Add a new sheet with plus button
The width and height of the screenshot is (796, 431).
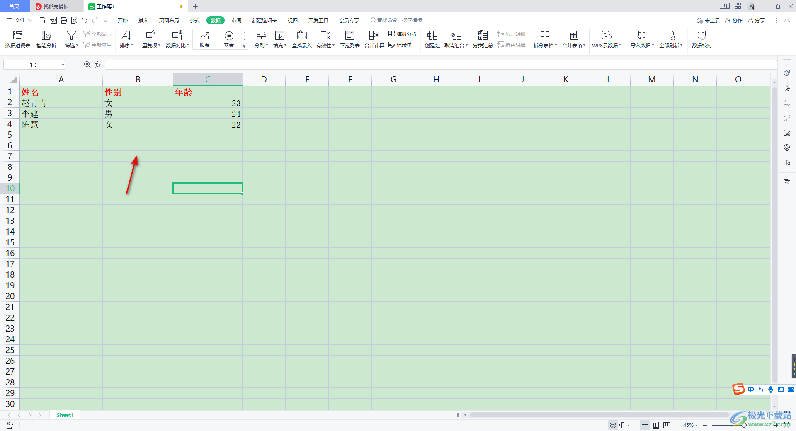point(85,415)
